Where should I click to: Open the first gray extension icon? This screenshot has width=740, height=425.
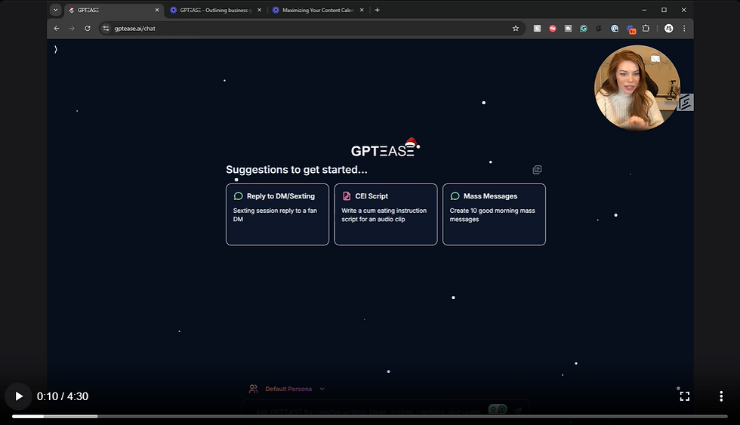tap(537, 28)
